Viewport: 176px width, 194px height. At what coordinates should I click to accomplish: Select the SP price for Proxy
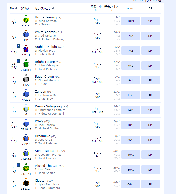point(150,125)
